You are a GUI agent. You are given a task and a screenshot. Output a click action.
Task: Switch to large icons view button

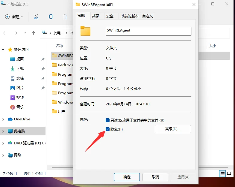(x=229, y=173)
